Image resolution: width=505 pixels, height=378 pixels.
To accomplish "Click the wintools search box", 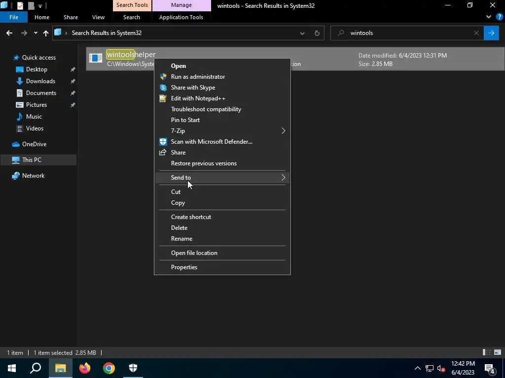I will (x=407, y=33).
